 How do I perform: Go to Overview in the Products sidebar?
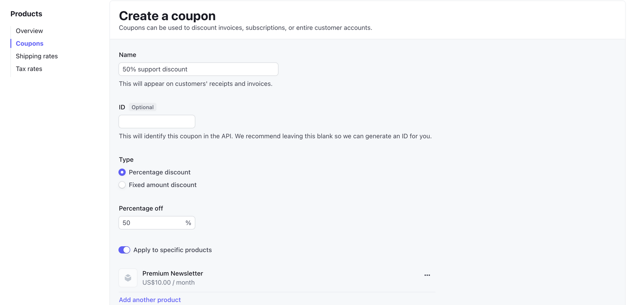pos(29,31)
